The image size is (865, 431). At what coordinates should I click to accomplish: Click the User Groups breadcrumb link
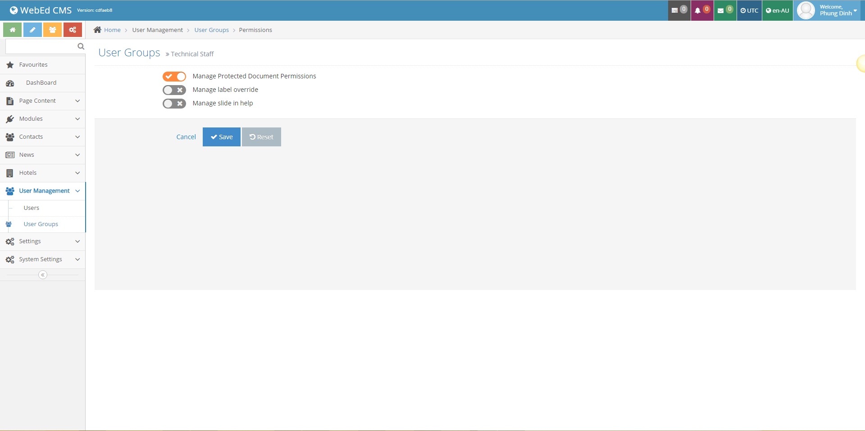point(211,30)
